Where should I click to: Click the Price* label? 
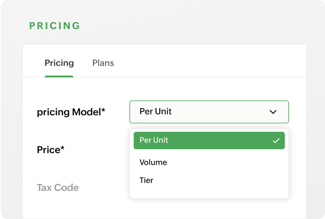click(50, 150)
